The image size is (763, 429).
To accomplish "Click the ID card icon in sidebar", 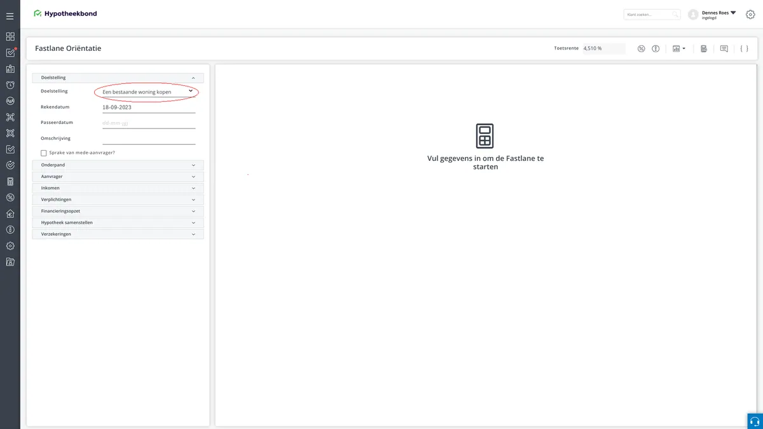I will pyautogui.click(x=10, y=69).
